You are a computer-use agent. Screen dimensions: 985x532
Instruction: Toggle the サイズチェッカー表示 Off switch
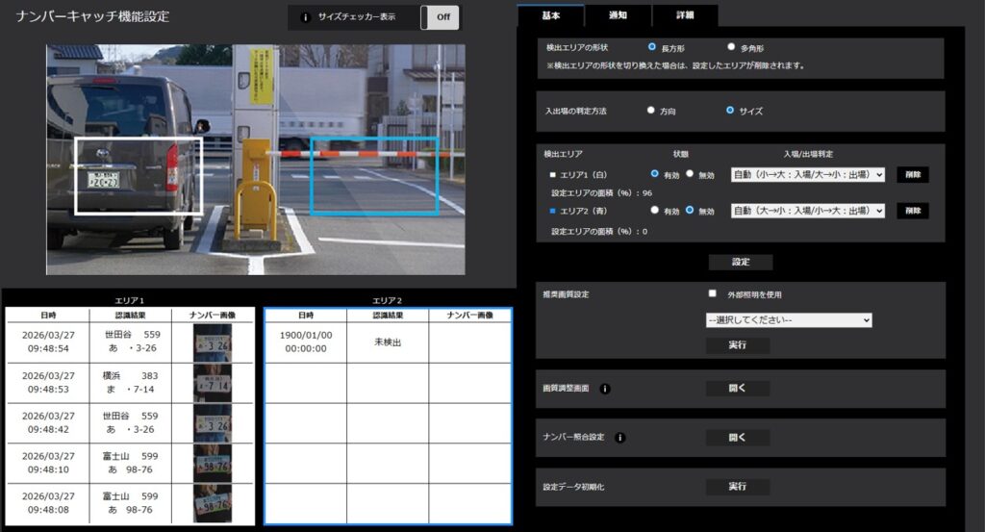440,17
